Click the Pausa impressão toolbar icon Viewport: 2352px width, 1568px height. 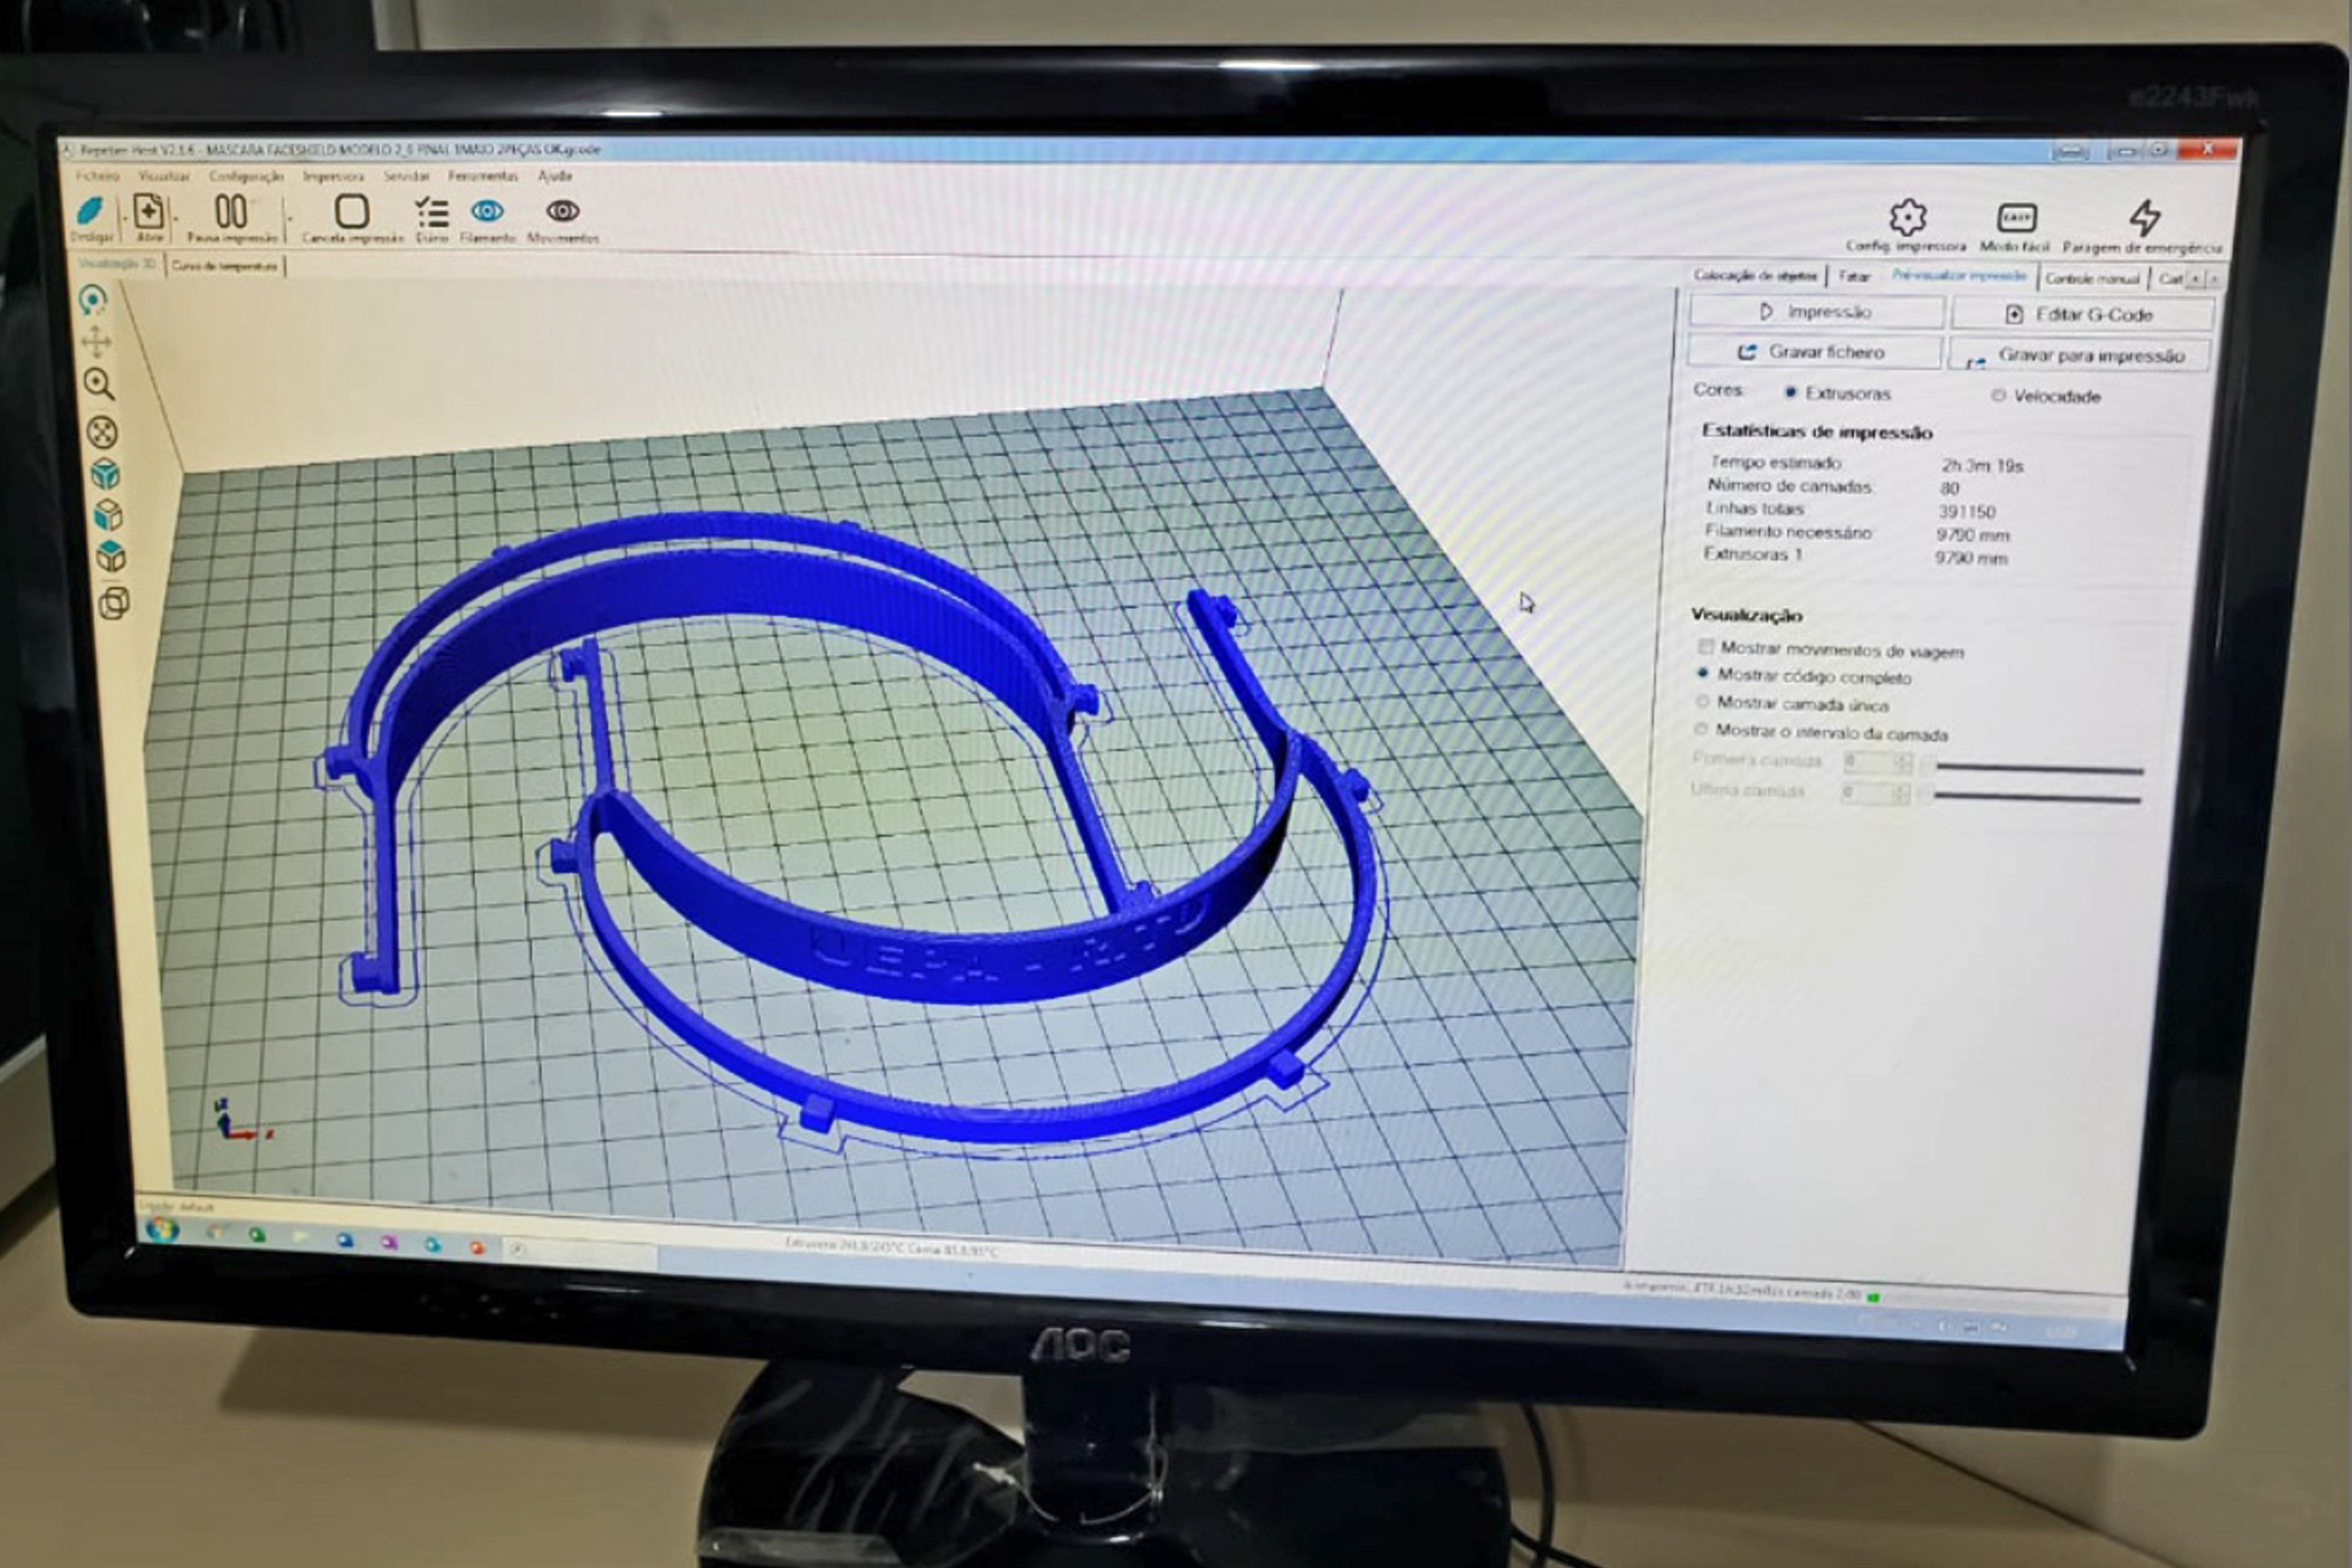point(231,212)
